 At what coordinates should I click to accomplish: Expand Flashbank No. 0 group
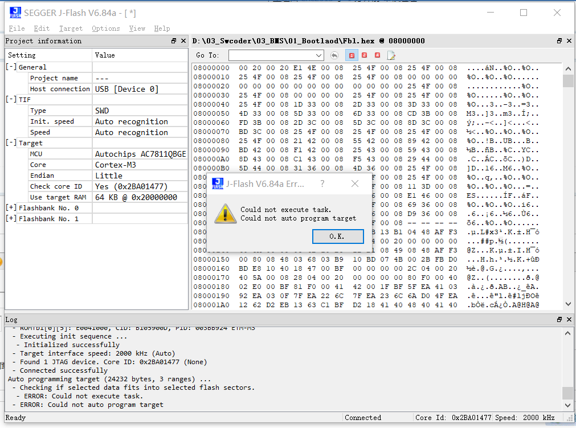11,207
